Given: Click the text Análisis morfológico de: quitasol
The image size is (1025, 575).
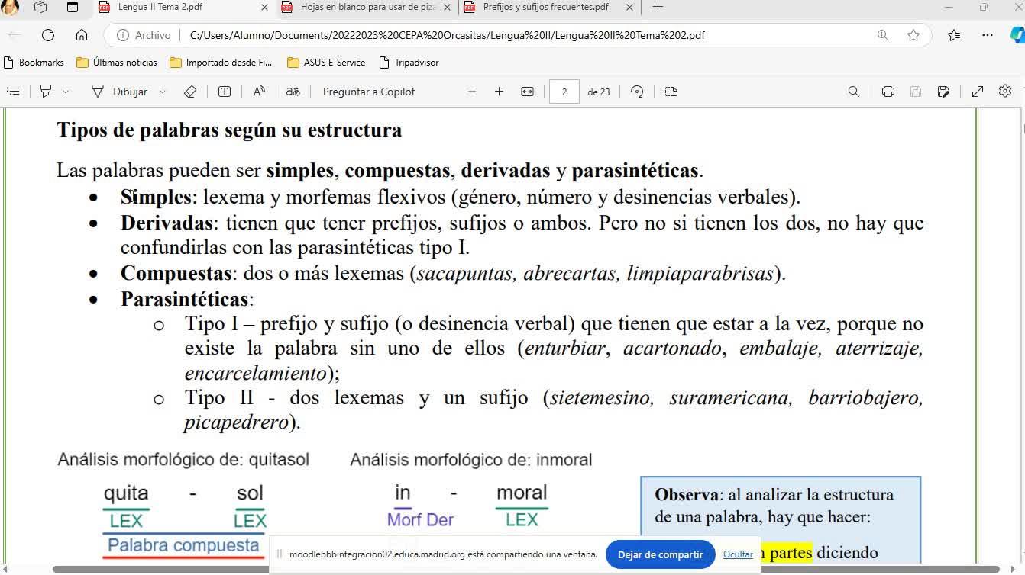Looking at the screenshot, I should pos(183,460).
